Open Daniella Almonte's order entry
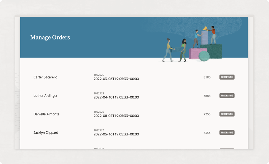Image resolution: width=269 pixels, height=164 pixels. pos(46,114)
